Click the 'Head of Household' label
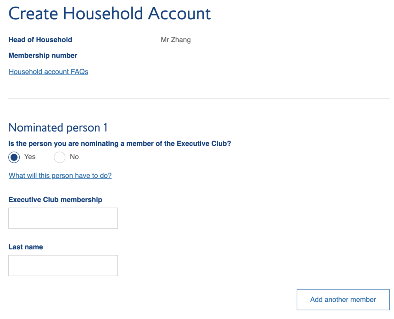The width and height of the screenshot is (394, 319). coord(40,40)
